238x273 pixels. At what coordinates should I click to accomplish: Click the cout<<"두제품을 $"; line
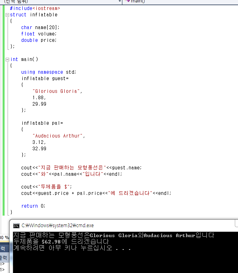[46, 187]
